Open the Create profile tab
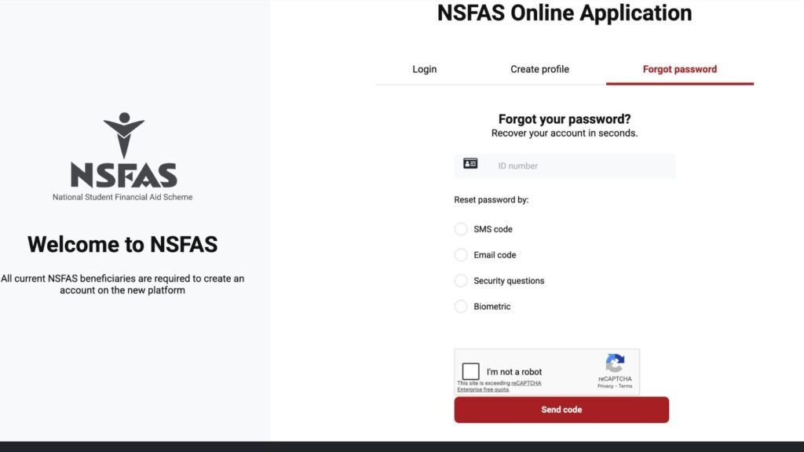This screenshot has height=452, width=804. click(x=539, y=69)
